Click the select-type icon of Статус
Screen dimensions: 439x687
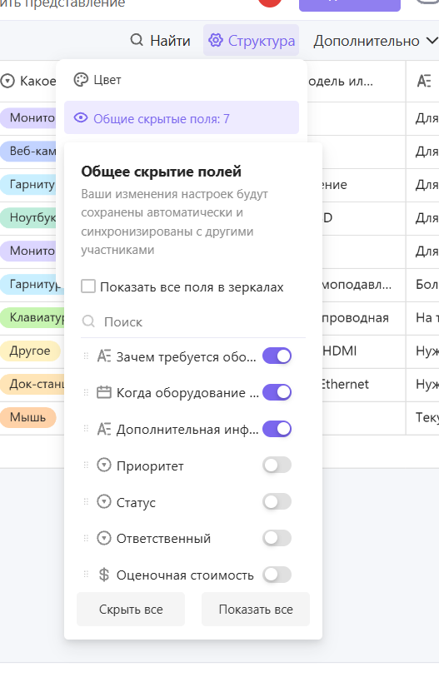tap(104, 501)
